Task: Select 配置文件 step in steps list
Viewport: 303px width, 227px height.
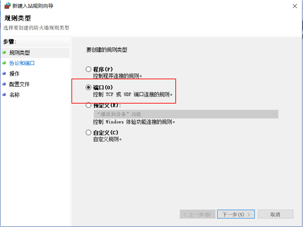Action: [20, 84]
